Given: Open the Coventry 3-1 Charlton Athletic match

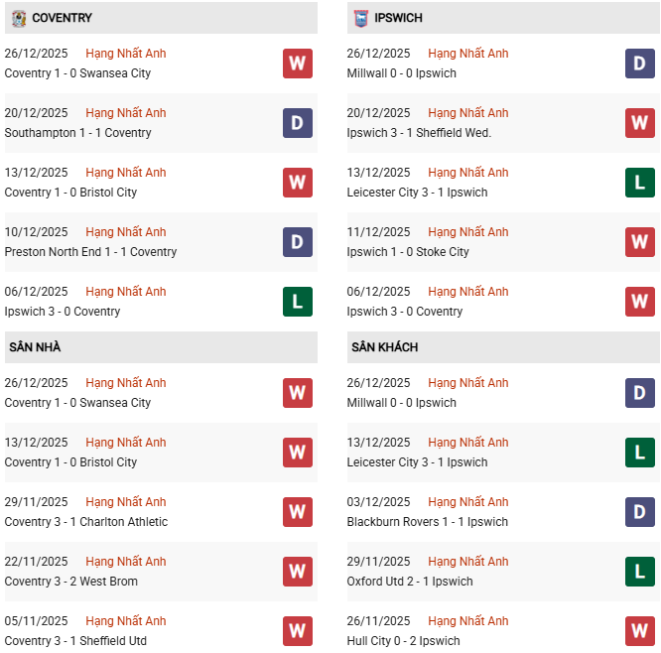Looking at the screenshot, I should pyautogui.click(x=86, y=522).
